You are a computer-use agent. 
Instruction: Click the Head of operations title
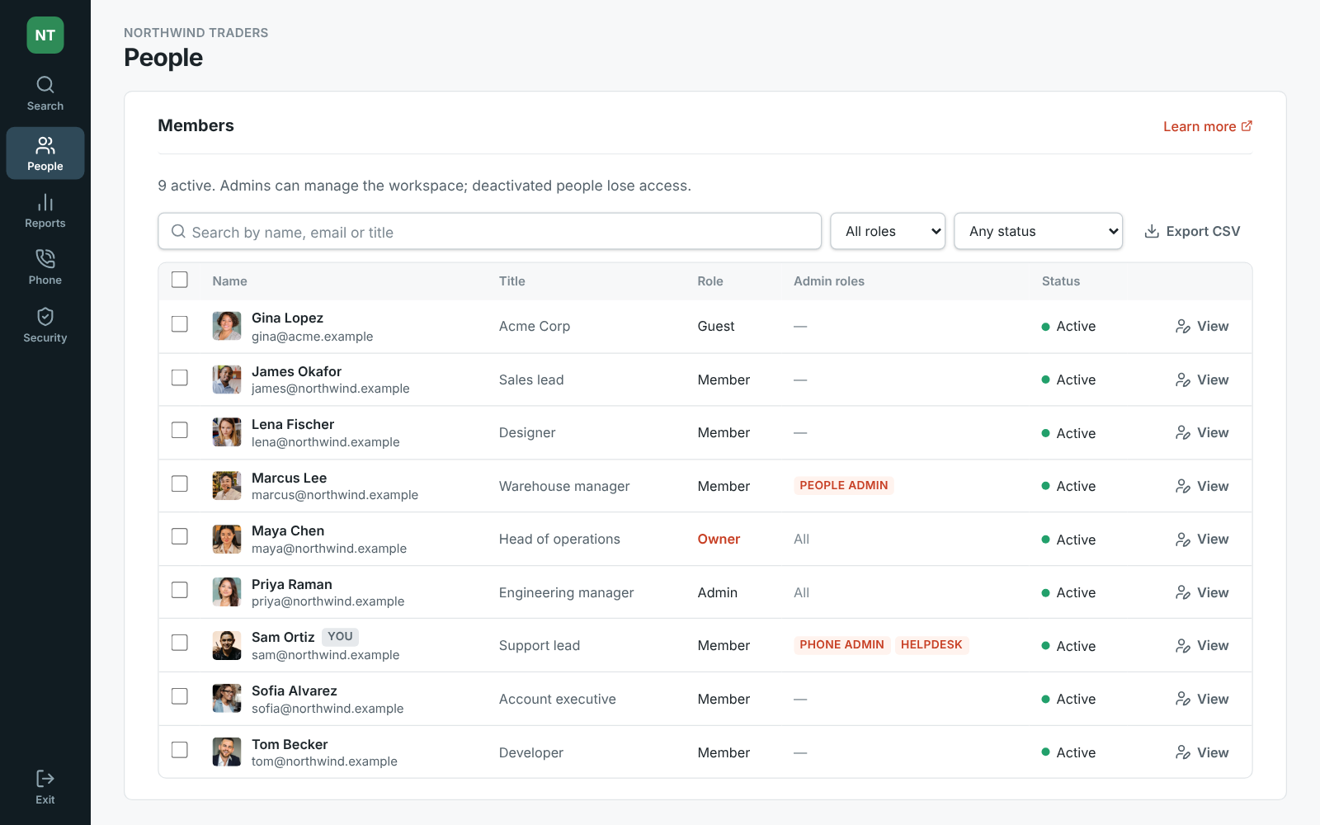pyautogui.click(x=559, y=540)
